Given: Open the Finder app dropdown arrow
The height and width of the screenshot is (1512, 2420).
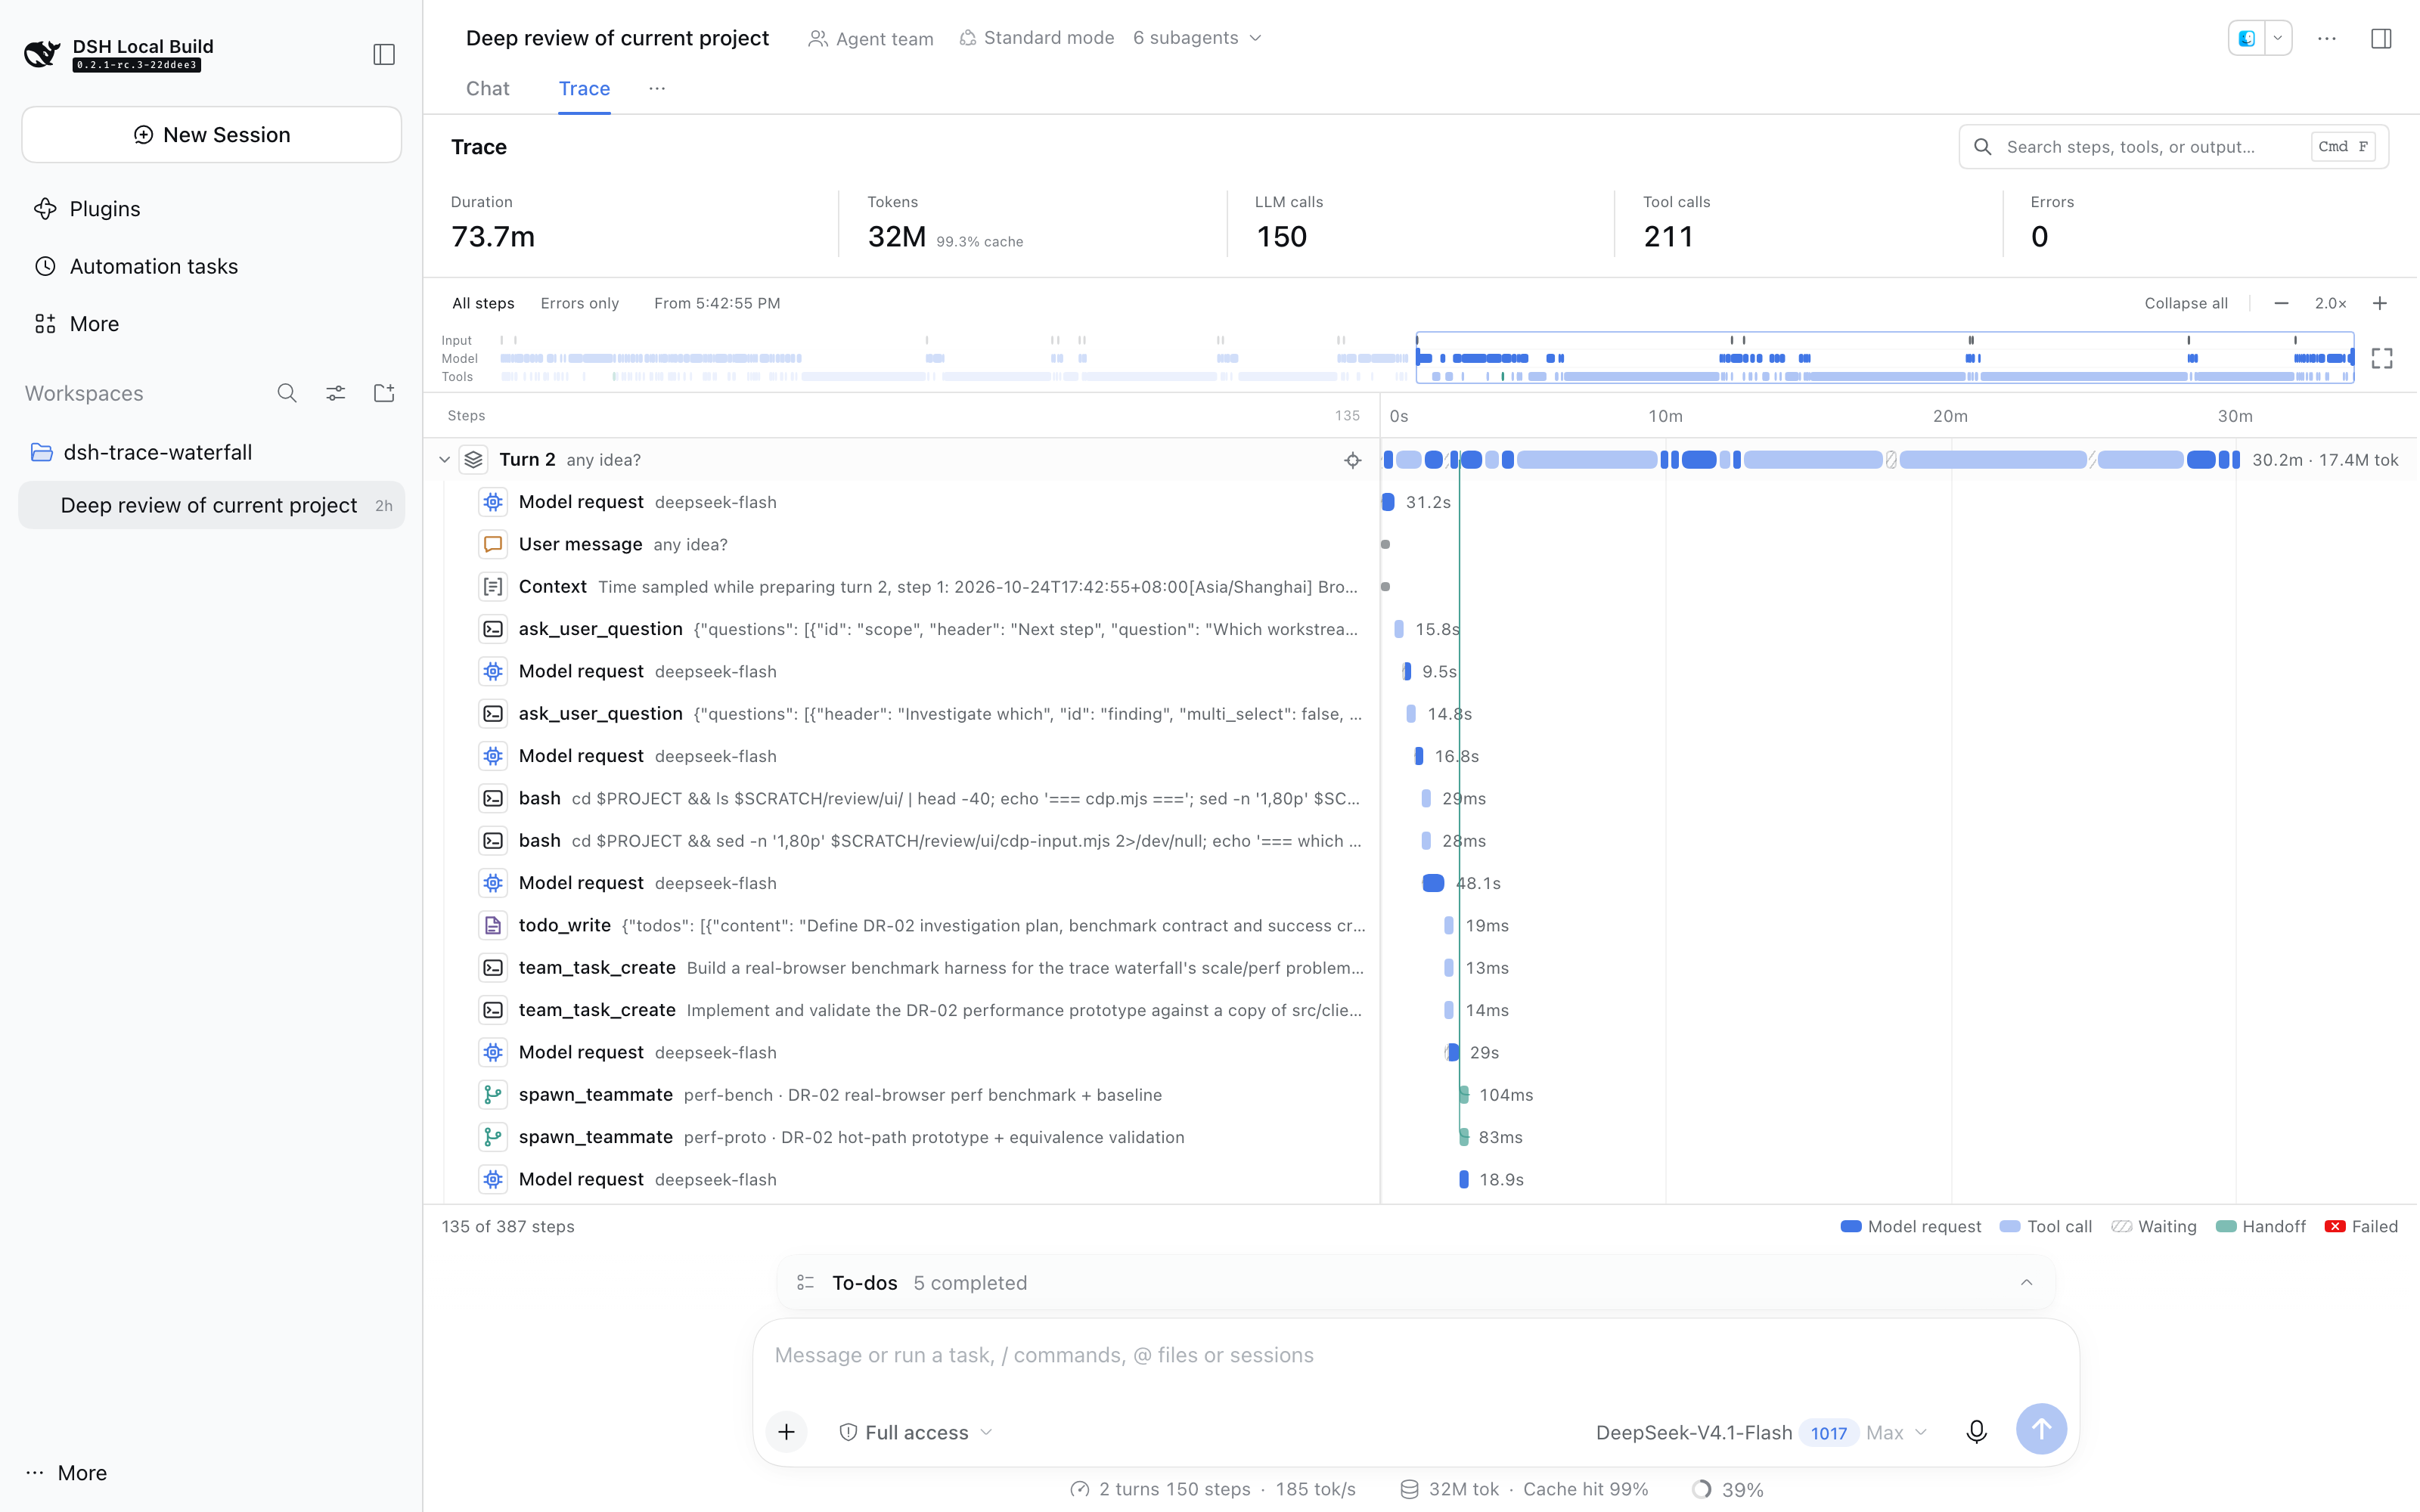Looking at the screenshot, I should (2278, 38).
